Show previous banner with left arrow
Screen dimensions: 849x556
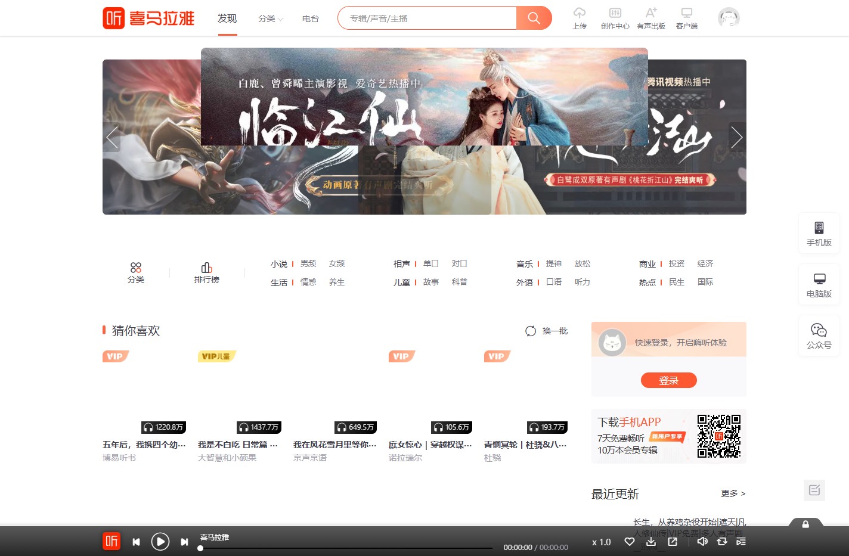(x=111, y=137)
